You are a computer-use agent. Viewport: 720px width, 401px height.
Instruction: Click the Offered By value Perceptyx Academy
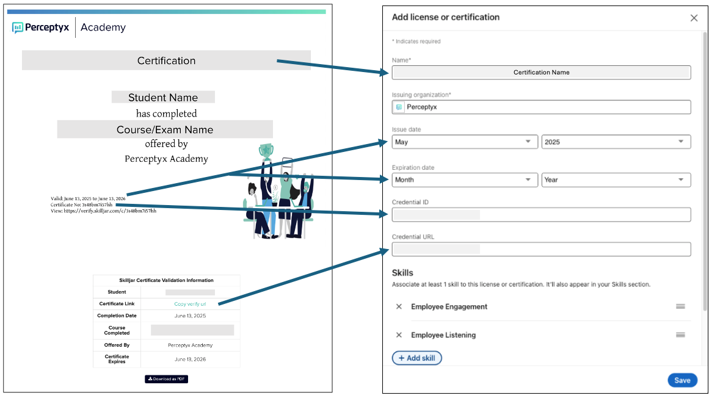(190, 345)
